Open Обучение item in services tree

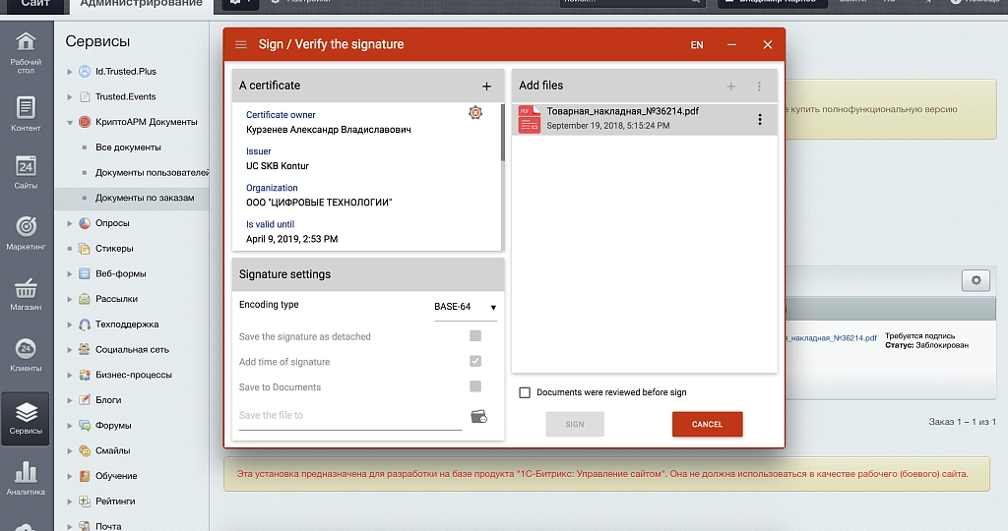click(x=116, y=476)
